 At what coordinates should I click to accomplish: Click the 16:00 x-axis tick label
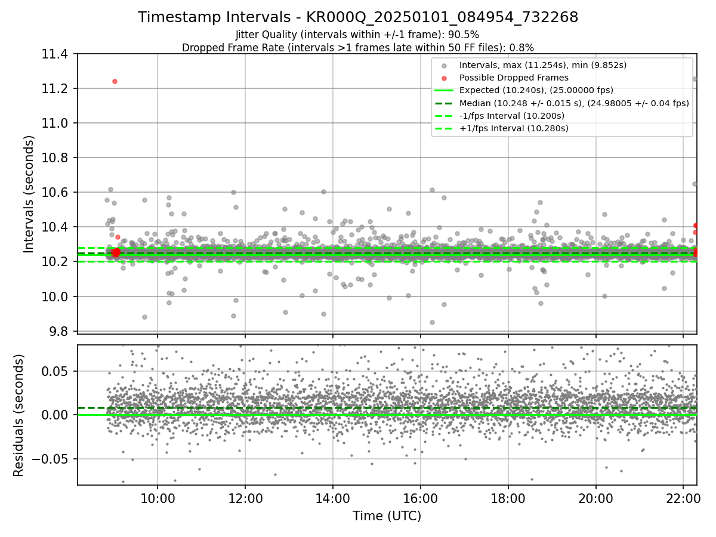(421, 498)
